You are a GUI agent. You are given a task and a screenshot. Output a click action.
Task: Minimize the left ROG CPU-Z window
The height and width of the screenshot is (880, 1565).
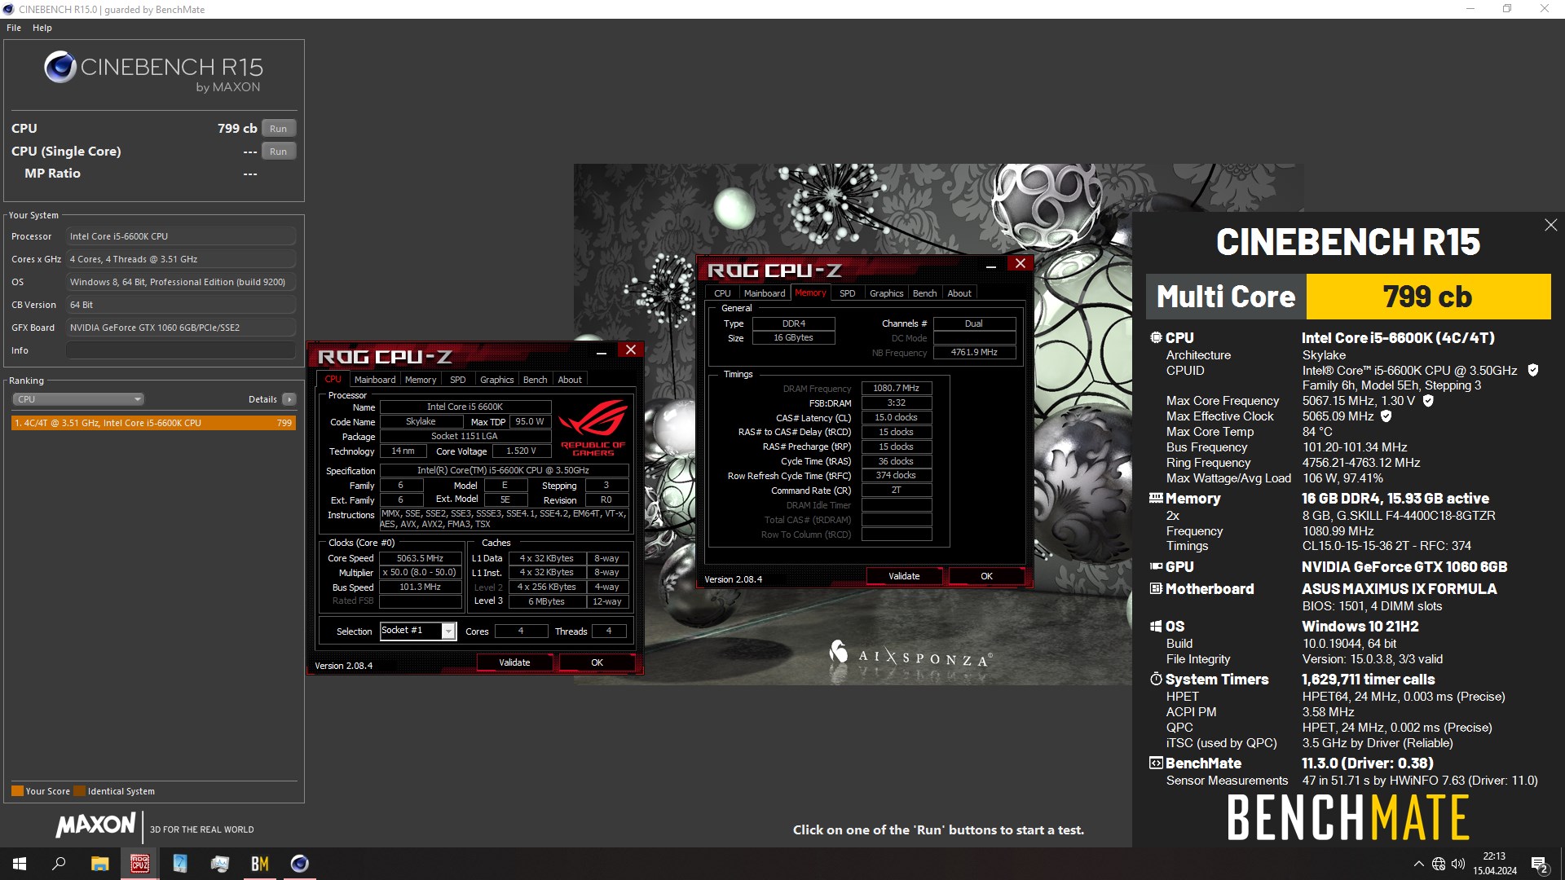pos(602,352)
